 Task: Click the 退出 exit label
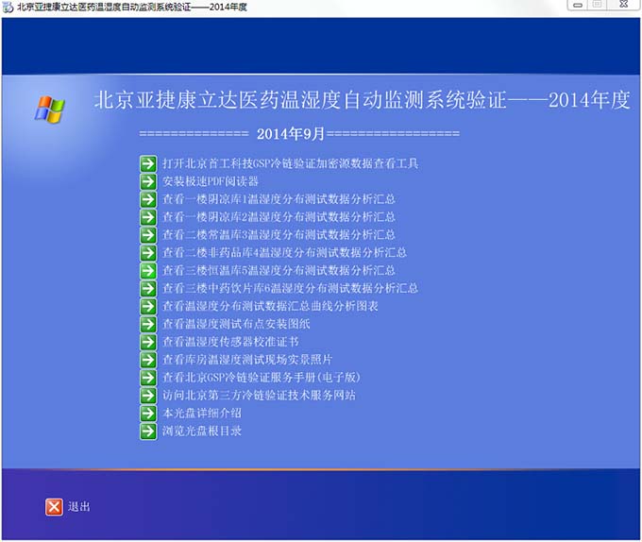[79, 507]
